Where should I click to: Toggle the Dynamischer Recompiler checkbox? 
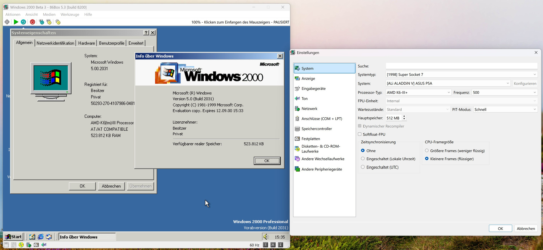360,126
